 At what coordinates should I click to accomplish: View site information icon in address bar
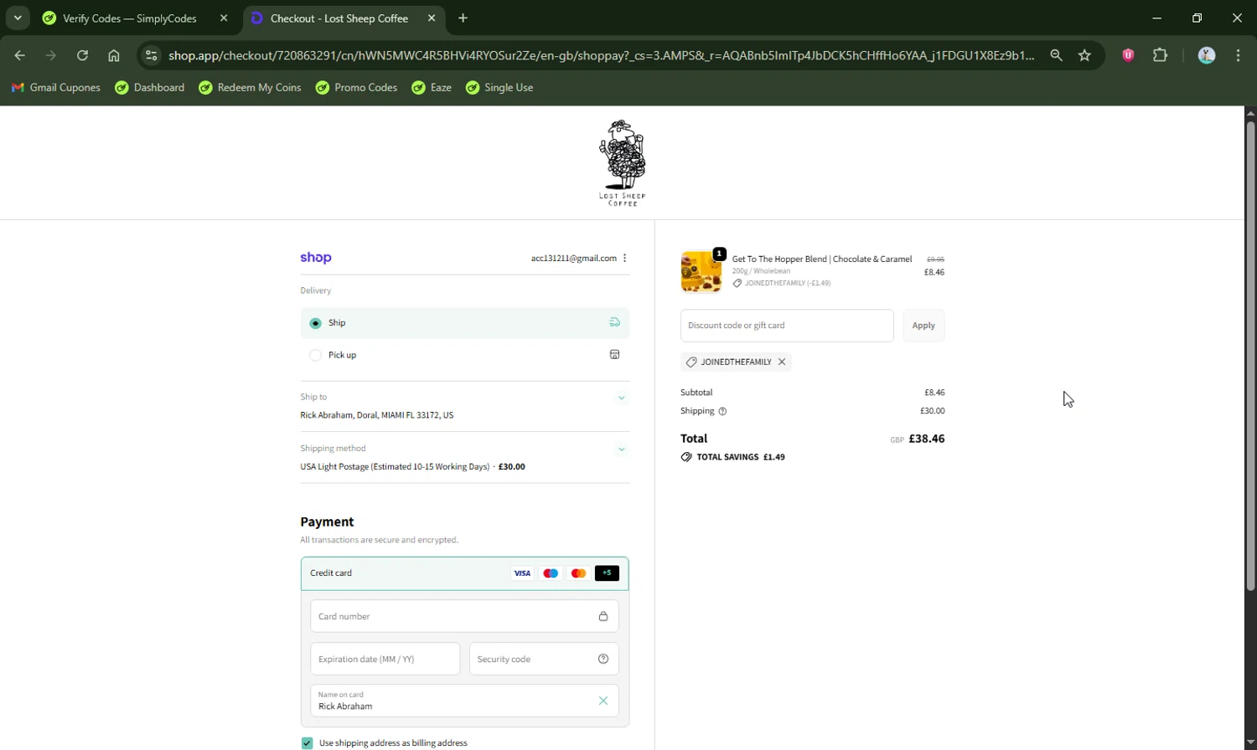pyautogui.click(x=151, y=55)
